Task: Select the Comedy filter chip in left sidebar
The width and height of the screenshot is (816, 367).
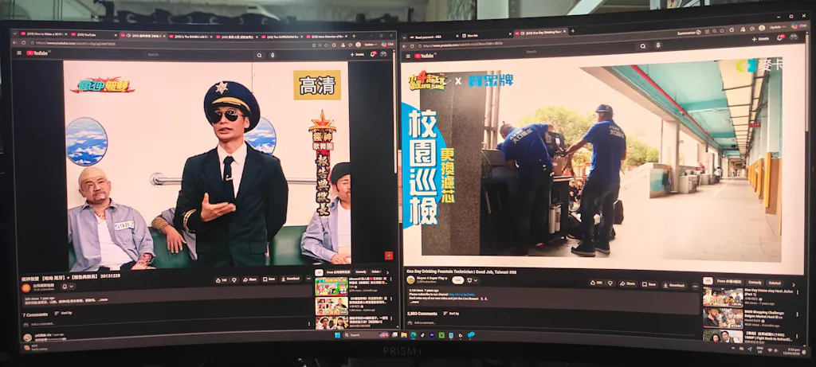Action: click(360, 271)
